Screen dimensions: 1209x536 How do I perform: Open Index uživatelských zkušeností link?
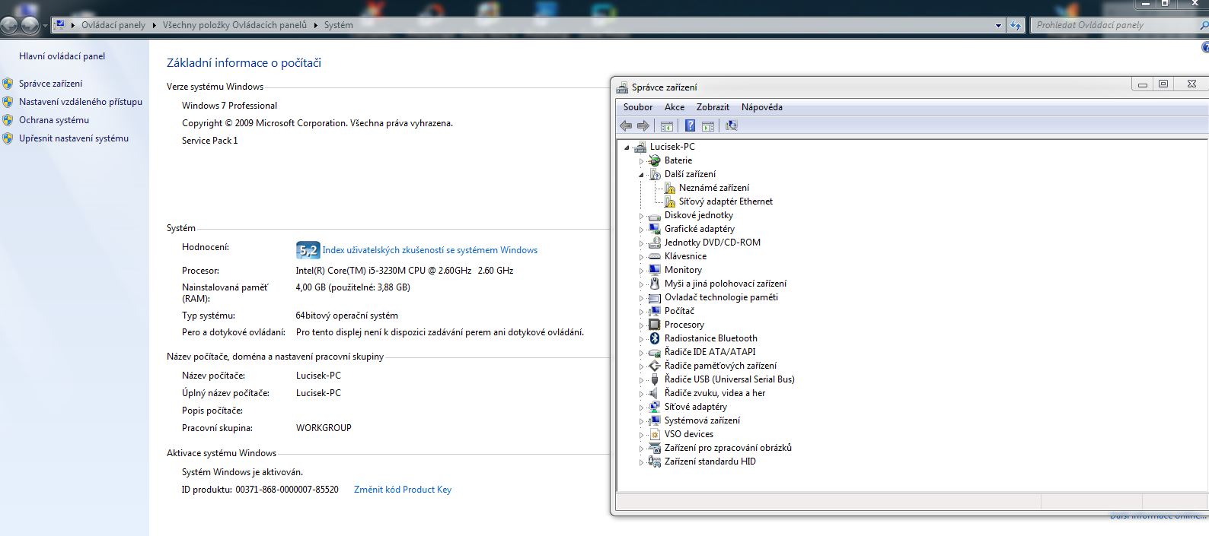pos(429,250)
